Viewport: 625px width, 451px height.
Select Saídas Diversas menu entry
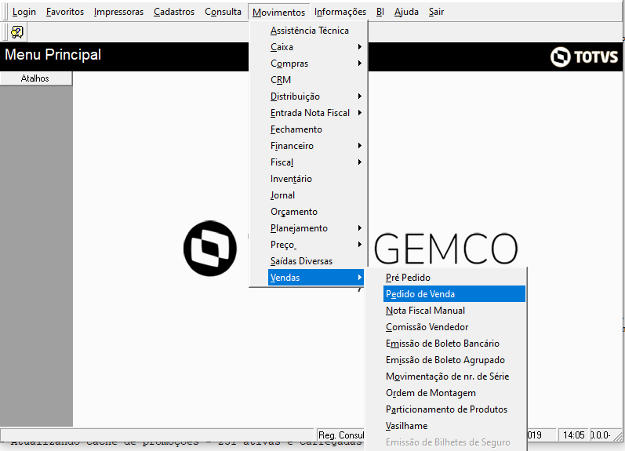pyautogui.click(x=317, y=261)
